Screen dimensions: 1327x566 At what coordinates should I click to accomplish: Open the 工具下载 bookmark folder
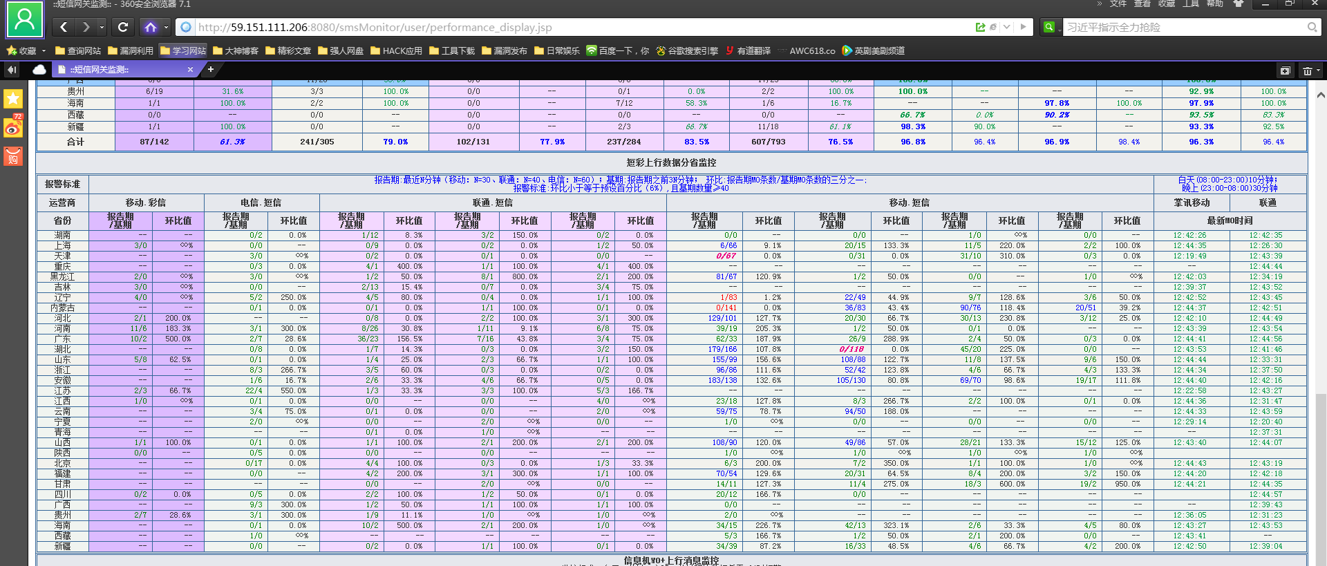pos(452,50)
